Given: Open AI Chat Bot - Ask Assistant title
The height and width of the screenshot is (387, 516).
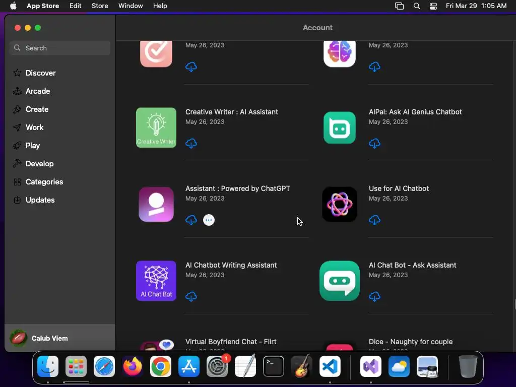Looking at the screenshot, I should (x=413, y=265).
